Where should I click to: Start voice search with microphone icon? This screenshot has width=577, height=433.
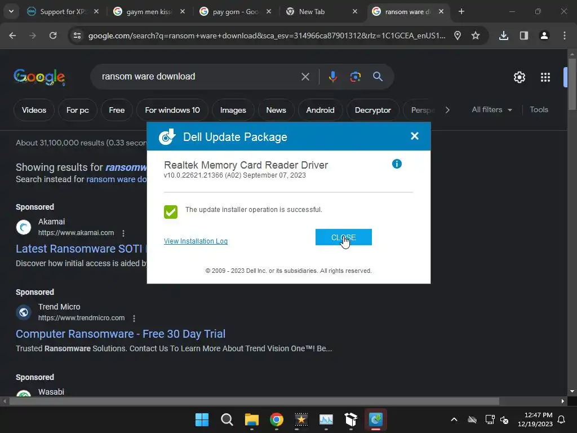332,77
